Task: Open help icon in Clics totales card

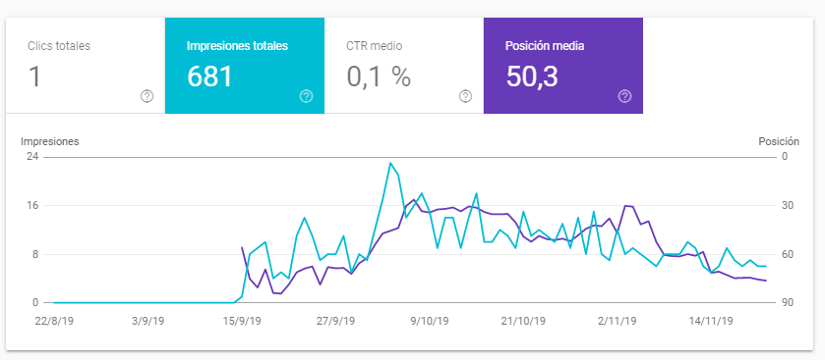Action: pyautogui.click(x=147, y=96)
